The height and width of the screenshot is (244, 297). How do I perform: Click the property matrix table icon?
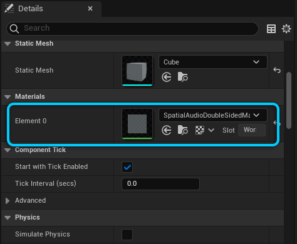(x=271, y=29)
